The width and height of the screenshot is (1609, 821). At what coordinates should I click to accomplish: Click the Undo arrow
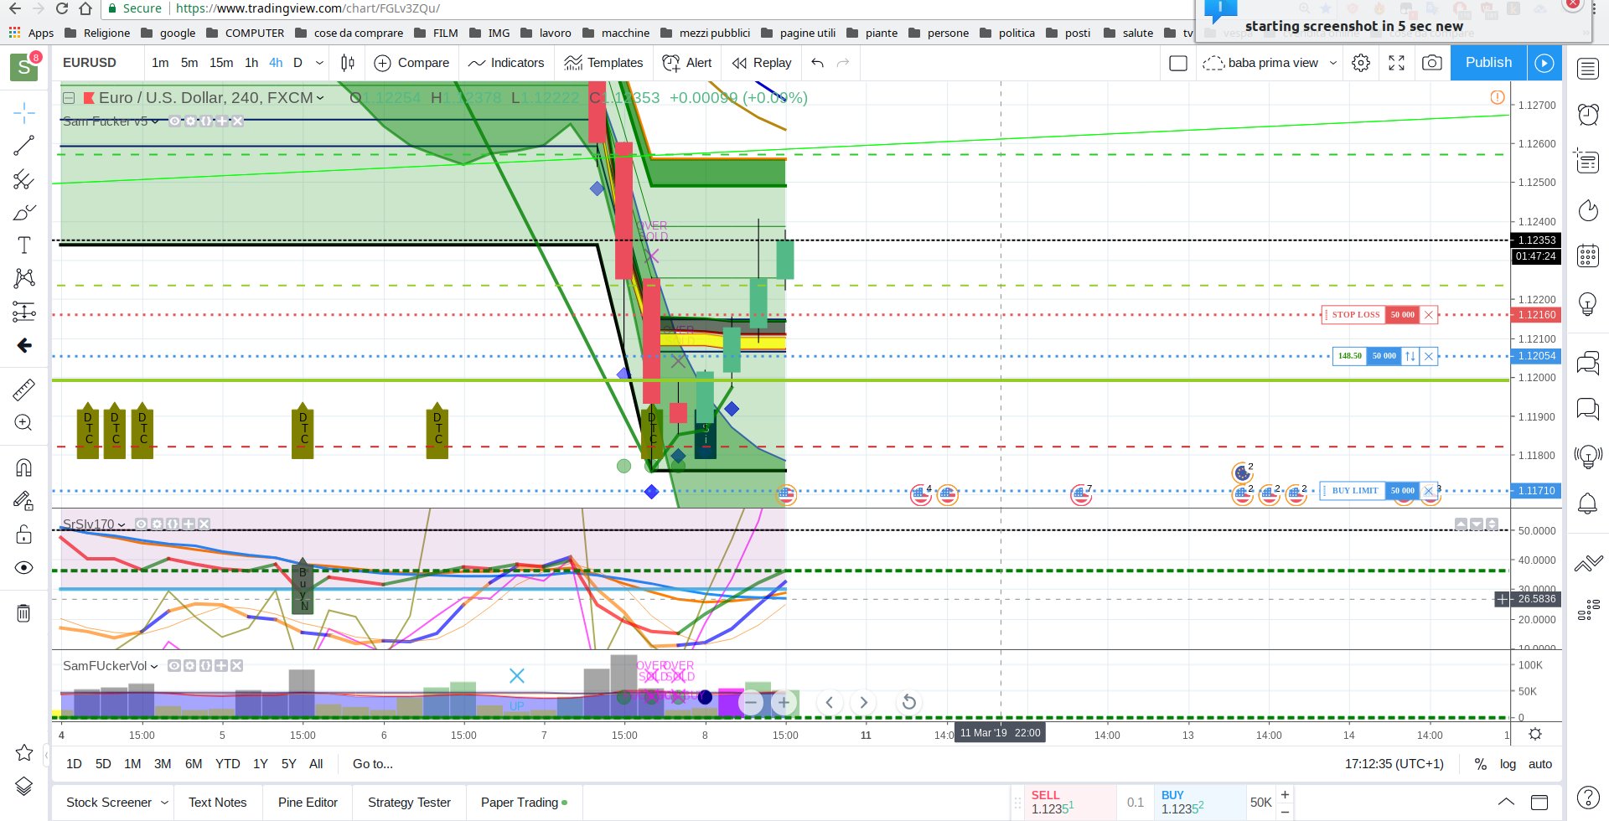click(818, 63)
